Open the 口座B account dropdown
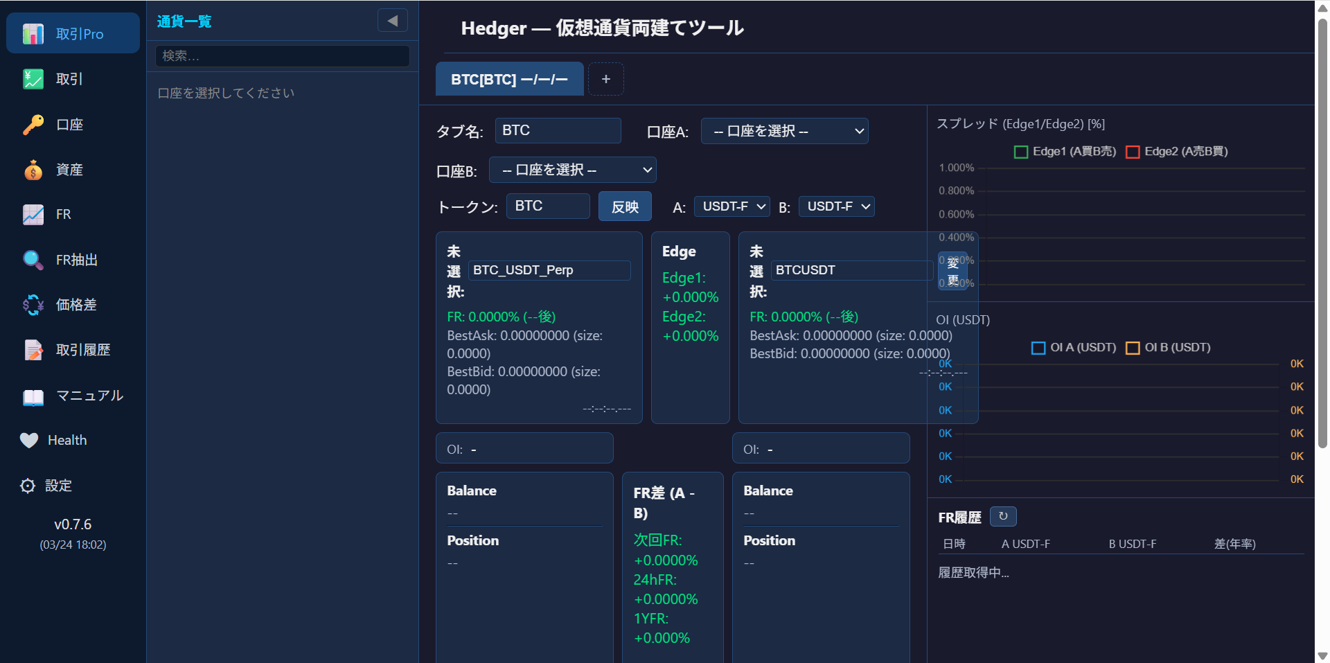The height and width of the screenshot is (663, 1330). click(x=572, y=170)
